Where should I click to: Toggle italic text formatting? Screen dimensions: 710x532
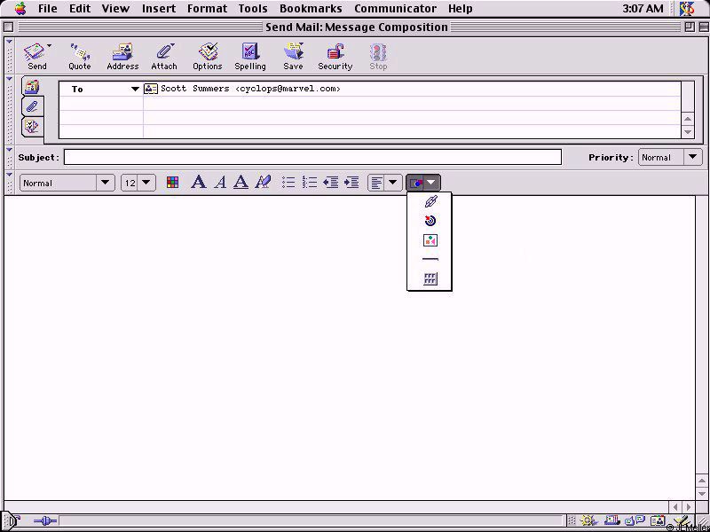219,183
